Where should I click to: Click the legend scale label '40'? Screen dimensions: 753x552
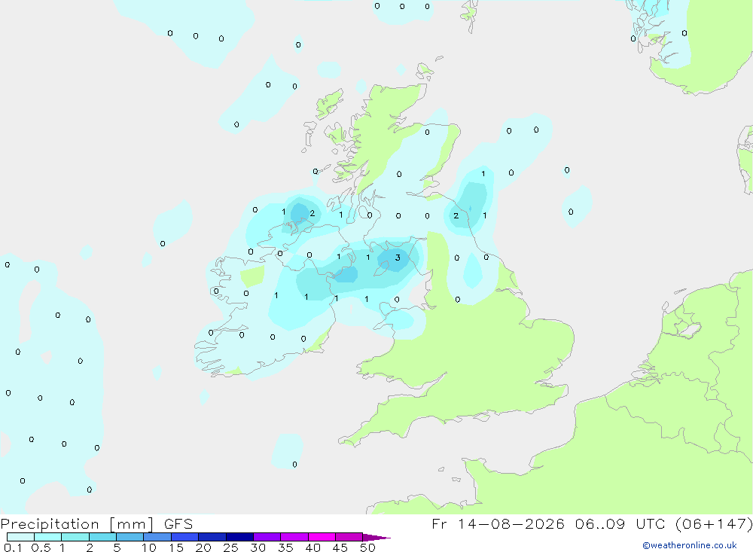pos(312,547)
